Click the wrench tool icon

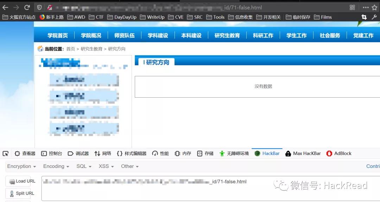tap(374, 17)
